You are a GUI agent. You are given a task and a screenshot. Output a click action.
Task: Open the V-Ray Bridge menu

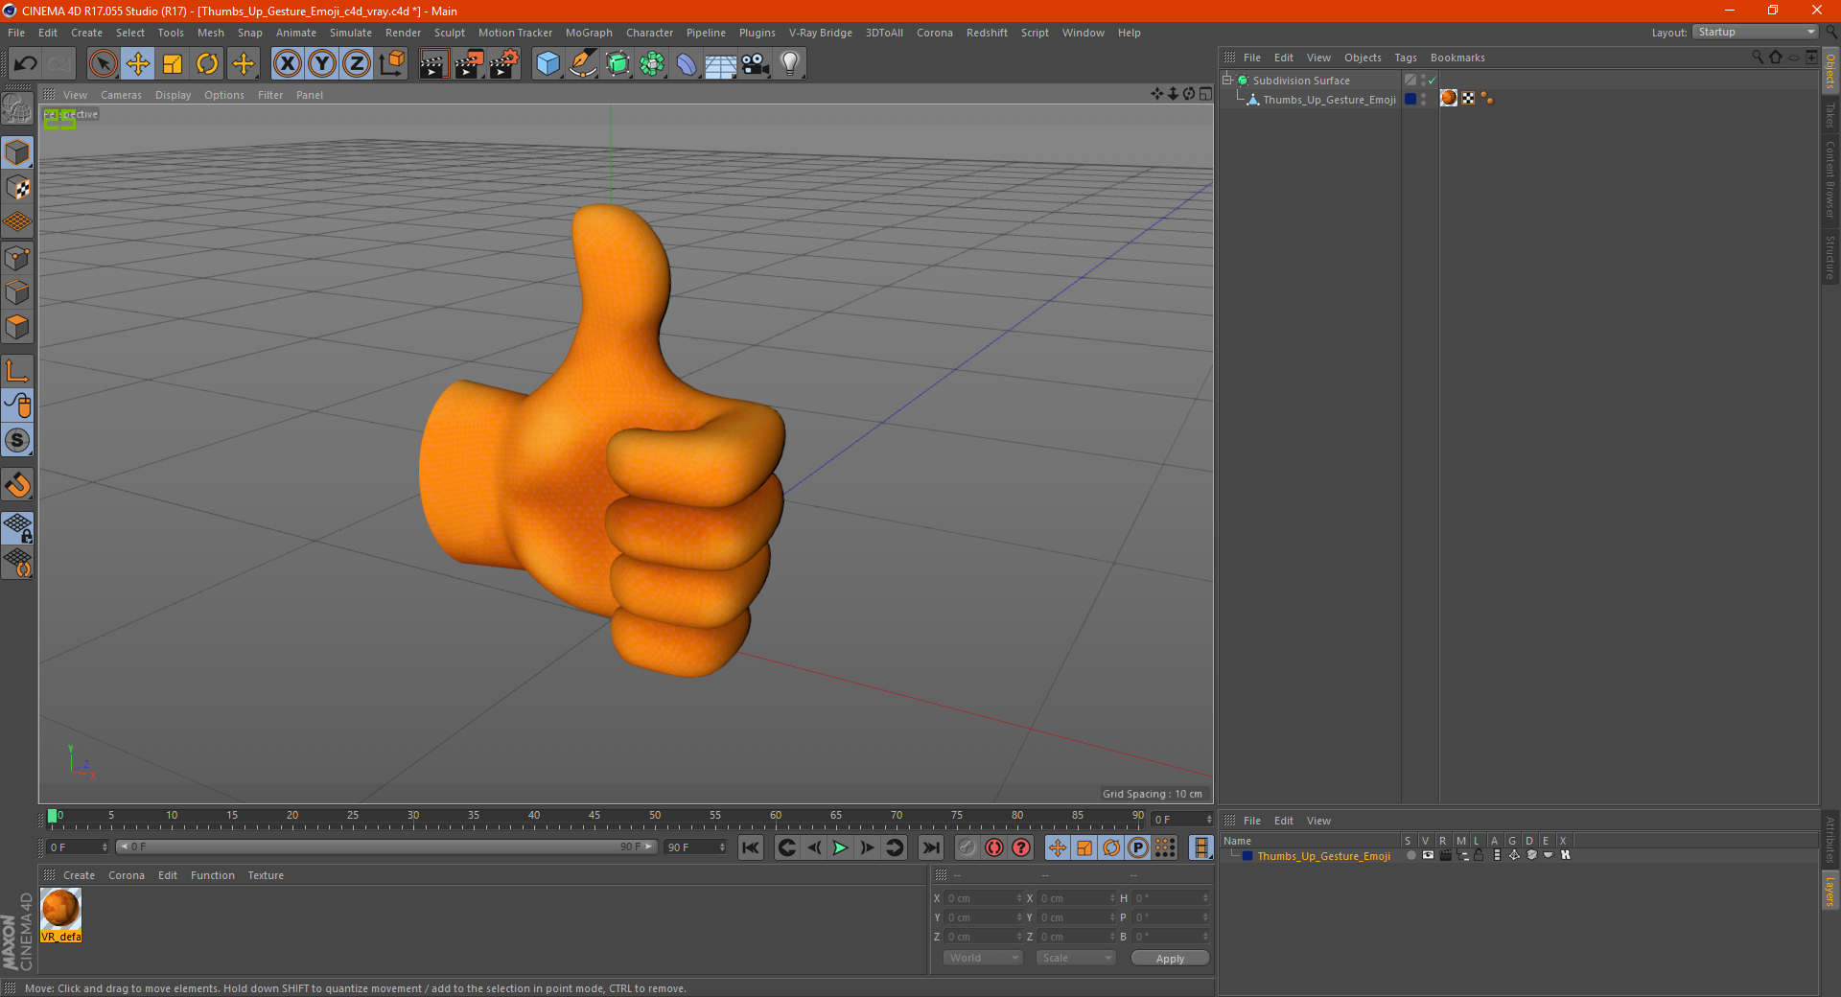820,33
